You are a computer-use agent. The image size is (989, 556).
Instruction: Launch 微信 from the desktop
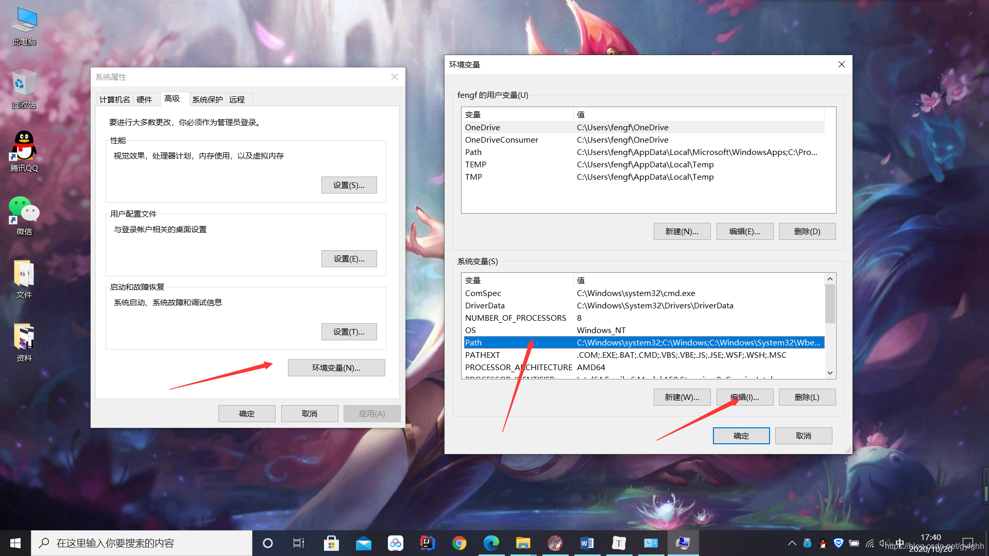[24, 215]
